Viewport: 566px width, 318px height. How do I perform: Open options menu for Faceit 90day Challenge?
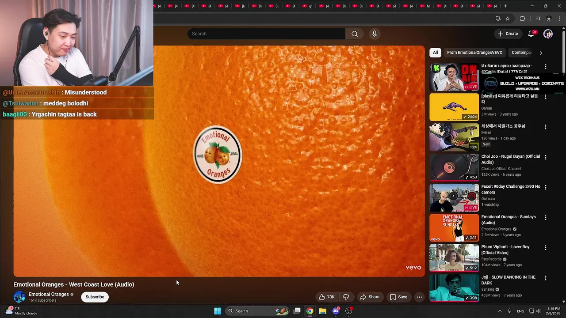[545, 187]
